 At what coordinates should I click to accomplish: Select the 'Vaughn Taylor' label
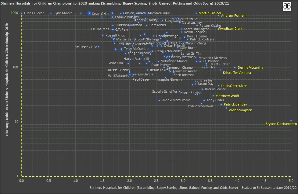186,18
